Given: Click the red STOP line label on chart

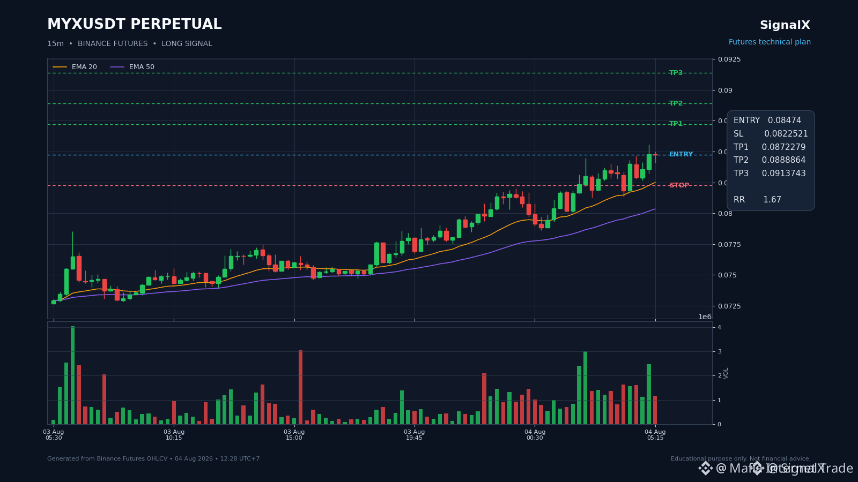Looking at the screenshot, I should pyautogui.click(x=679, y=185).
